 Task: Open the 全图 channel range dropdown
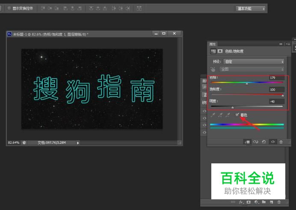(x=252, y=69)
